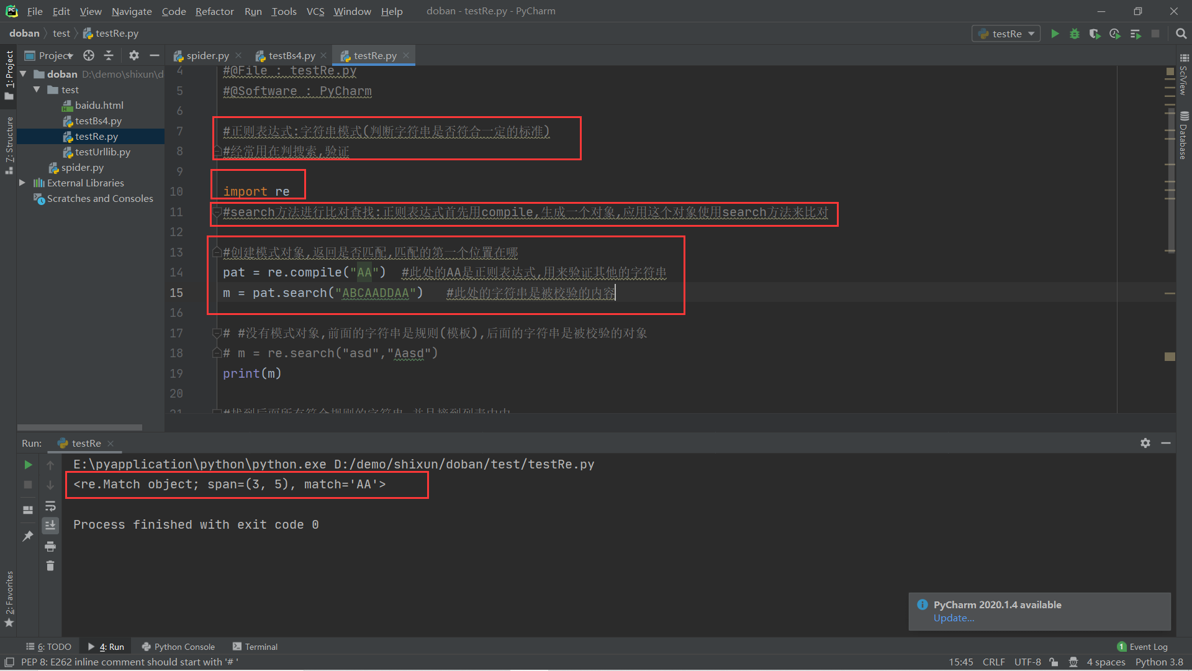Image resolution: width=1192 pixels, height=671 pixels.
Task: Click locate file target icon in Project panel
Action: (89, 55)
